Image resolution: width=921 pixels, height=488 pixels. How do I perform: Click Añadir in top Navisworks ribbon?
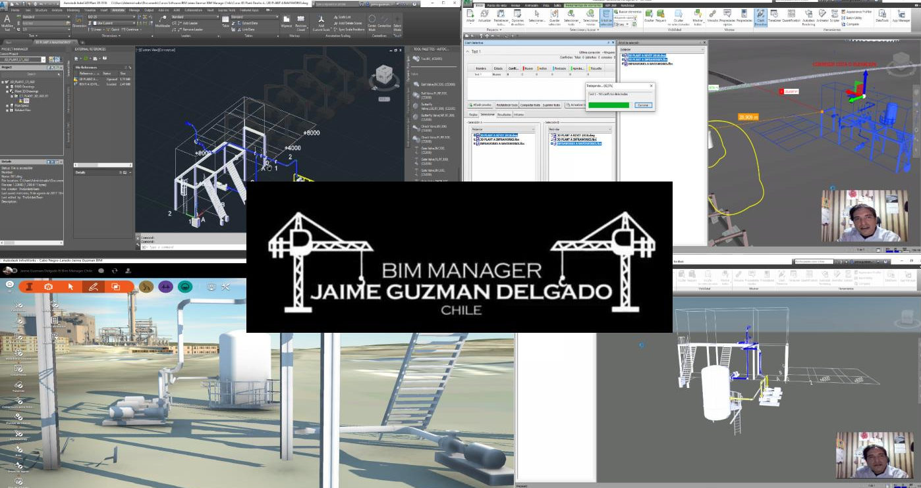470,16
